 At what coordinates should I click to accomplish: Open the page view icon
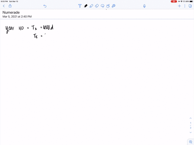coord(190,6)
